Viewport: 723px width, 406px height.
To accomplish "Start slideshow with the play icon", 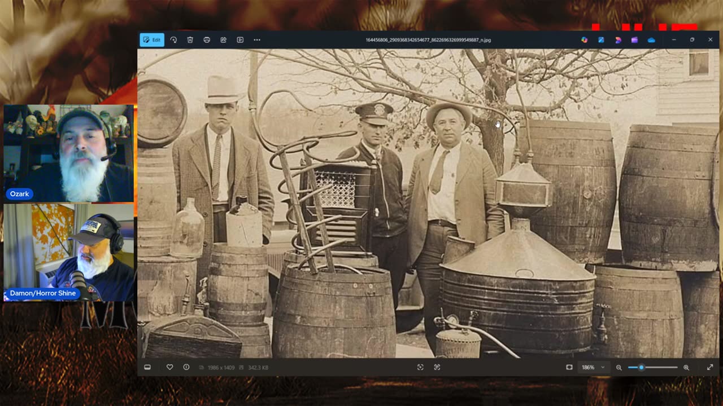I will pyautogui.click(x=240, y=40).
